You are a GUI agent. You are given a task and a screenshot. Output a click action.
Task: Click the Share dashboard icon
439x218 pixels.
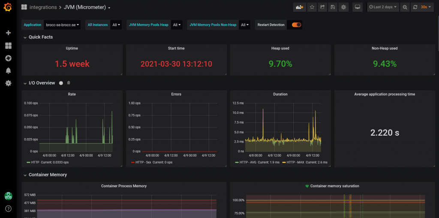point(322,7)
